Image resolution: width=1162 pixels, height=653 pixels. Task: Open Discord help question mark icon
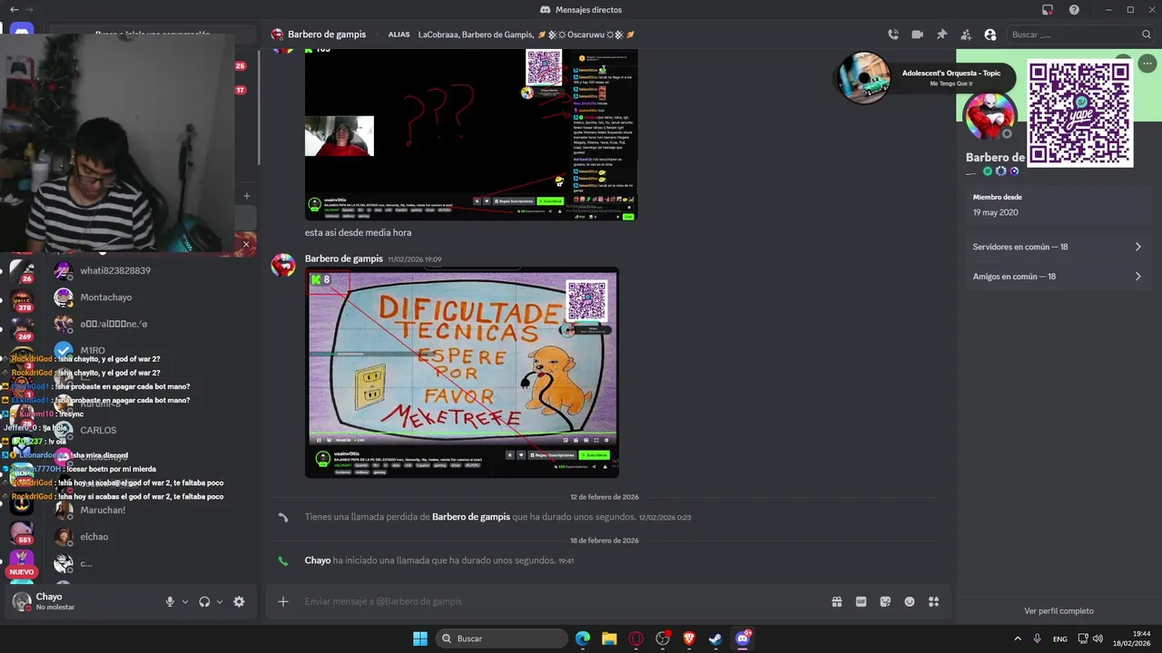pyautogui.click(x=1074, y=9)
